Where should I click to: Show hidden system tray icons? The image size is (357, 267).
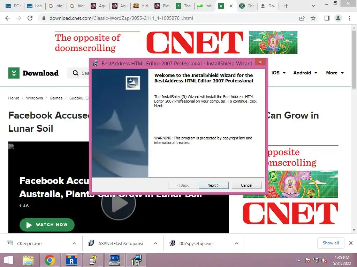coord(299,260)
